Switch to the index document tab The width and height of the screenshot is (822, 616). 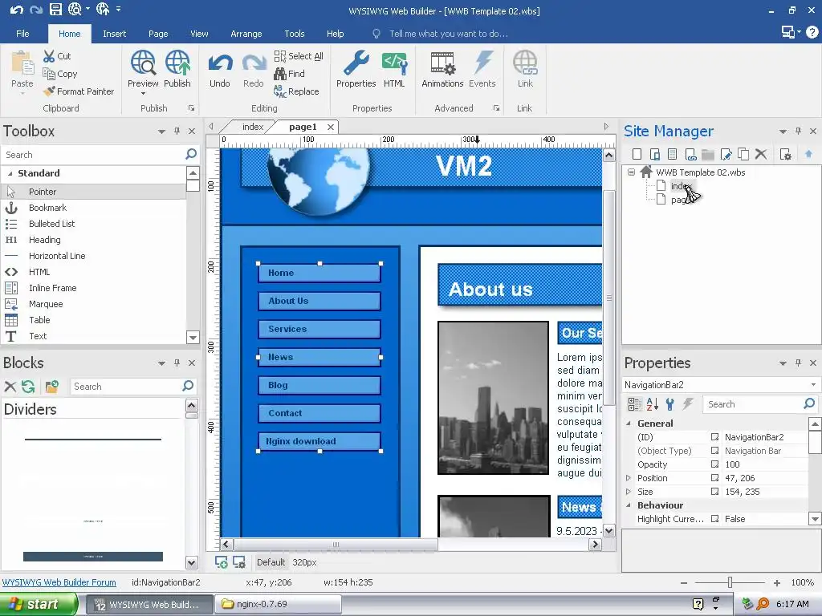pos(253,127)
